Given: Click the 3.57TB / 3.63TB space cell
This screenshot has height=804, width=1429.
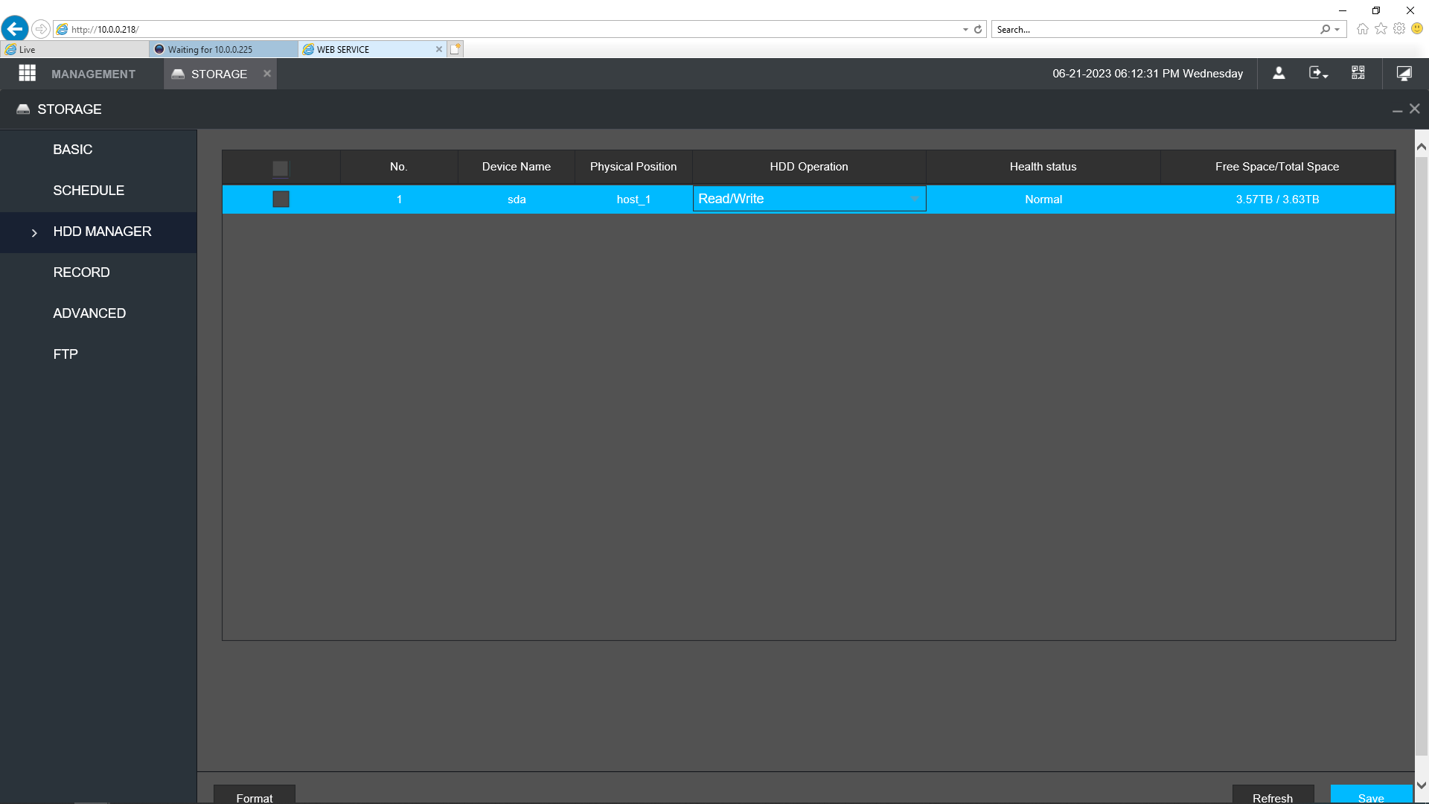Looking at the screenshot, I should coord(1277,200).
